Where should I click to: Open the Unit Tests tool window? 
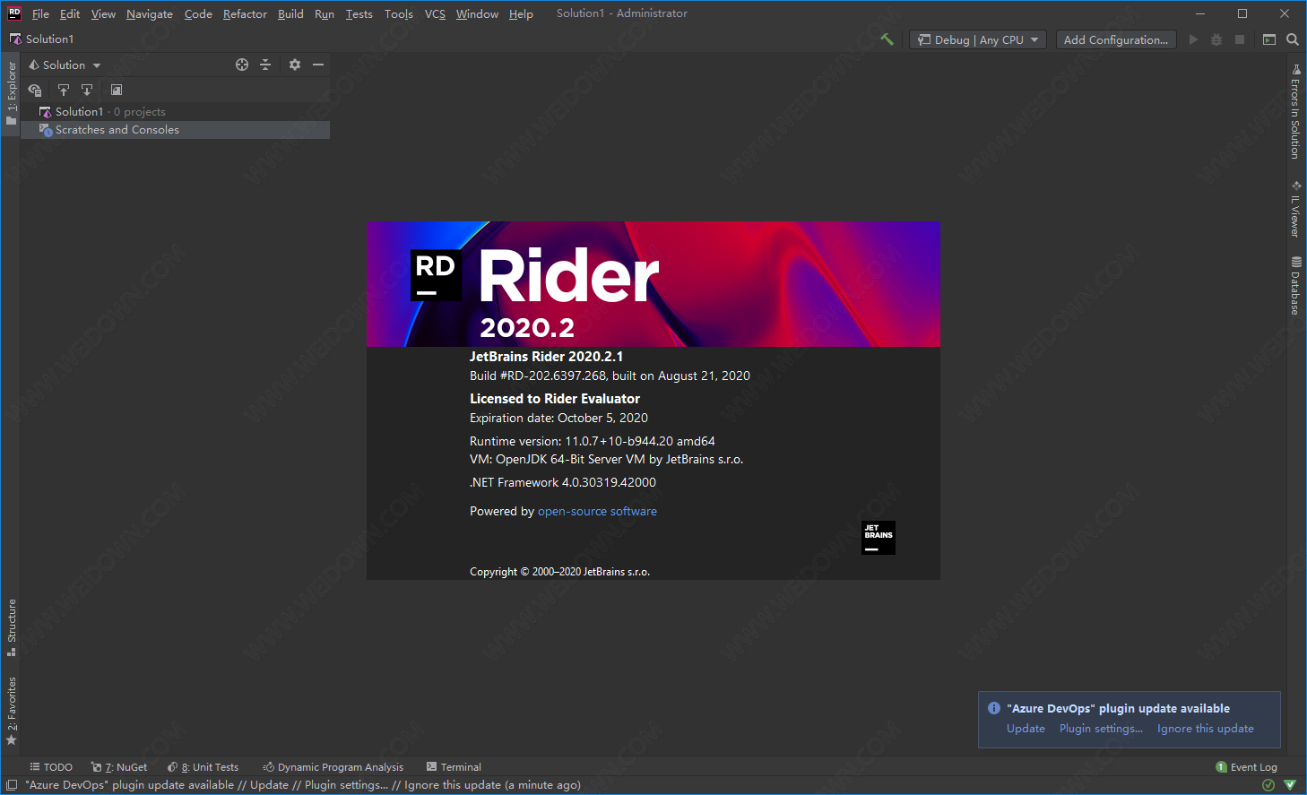pos(203,767)
